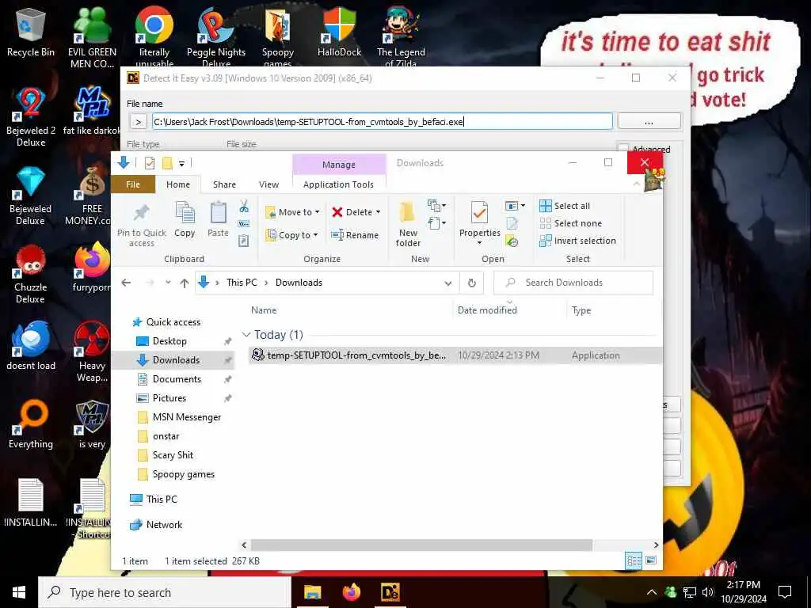Select the HalloDock desktop shortcut
The width and height of the screenshot is (811, 608).
(339, 32)
